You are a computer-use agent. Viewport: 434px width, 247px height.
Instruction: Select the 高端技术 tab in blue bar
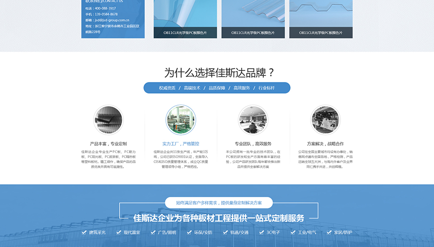coord(192,88)
